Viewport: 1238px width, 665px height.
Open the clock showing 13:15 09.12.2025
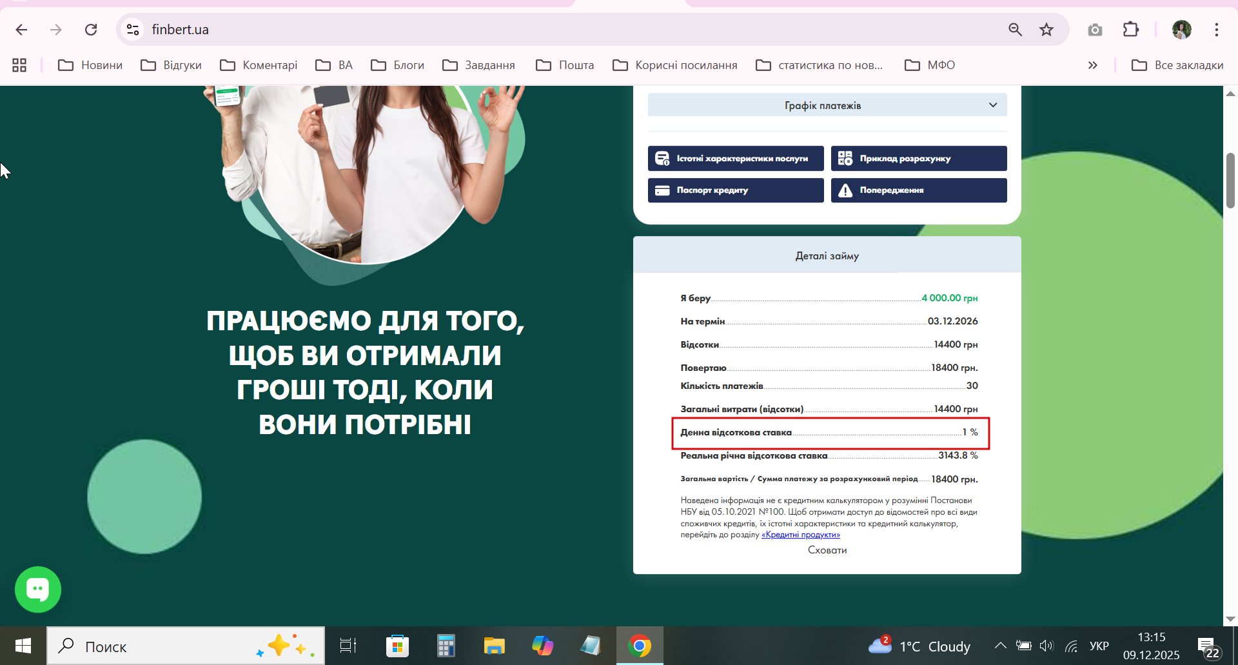coord(1152,646)
